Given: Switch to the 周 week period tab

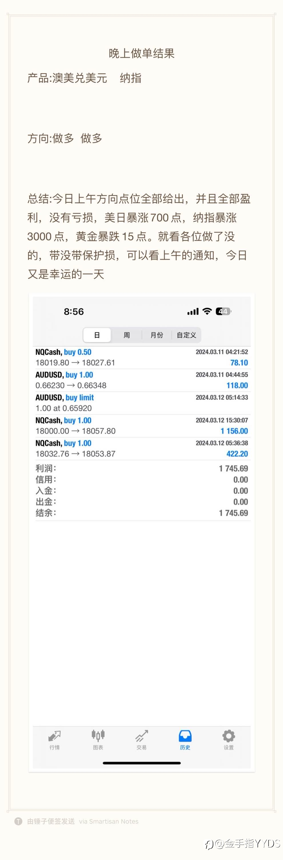Looking at the screenshot, I should tap(127, 335).
